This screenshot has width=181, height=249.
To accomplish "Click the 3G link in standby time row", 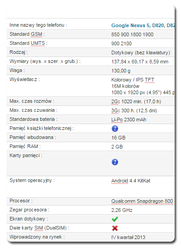I will tap(114, 110).
